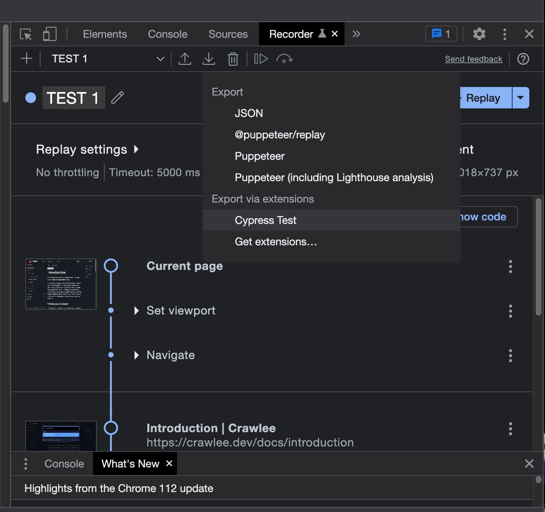Click the replay recording play icon
This screenshot has height=512, width=545.
coord(261,59)
